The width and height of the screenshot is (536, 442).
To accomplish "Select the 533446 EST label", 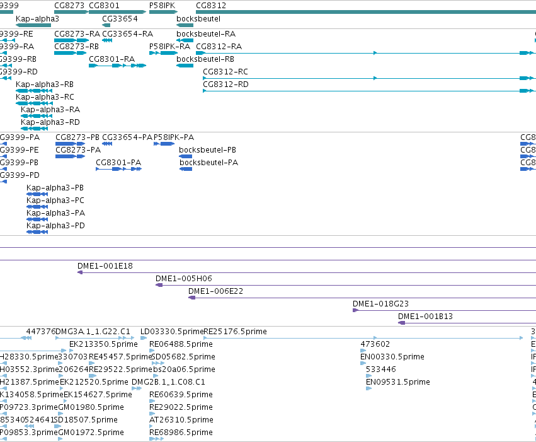I will (381, 370).
